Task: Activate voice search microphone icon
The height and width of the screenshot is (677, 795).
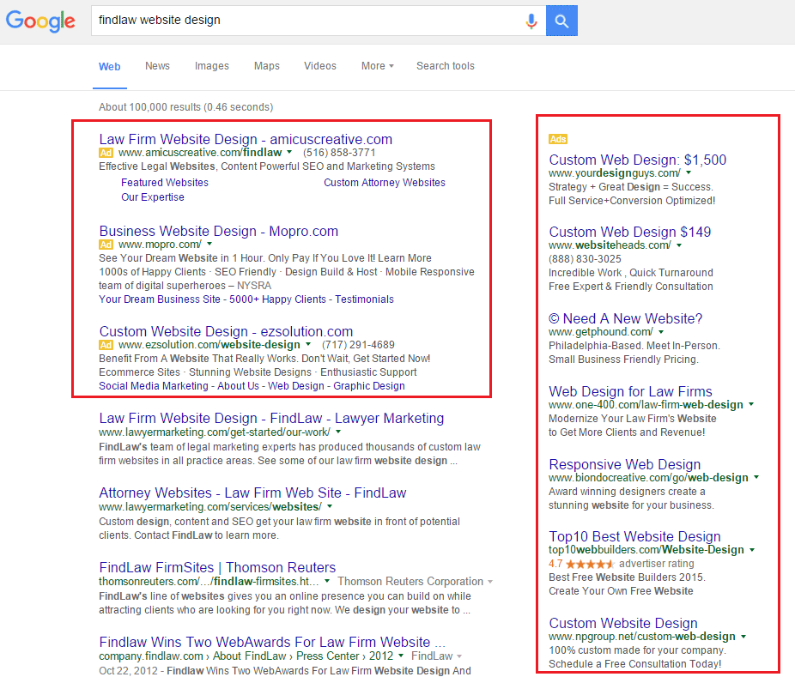Action: click(x=531, y=21)
